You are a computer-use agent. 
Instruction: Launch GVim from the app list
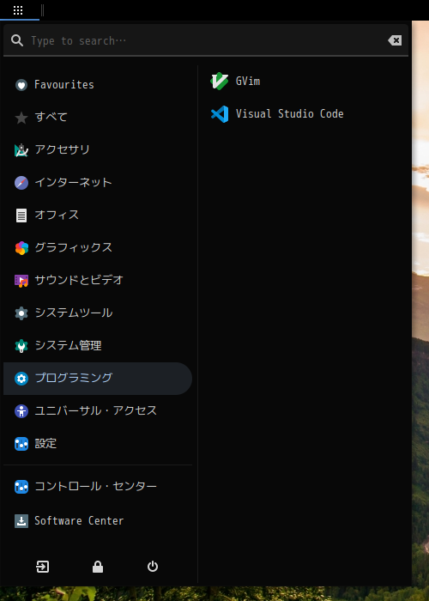tap(305, 82)
